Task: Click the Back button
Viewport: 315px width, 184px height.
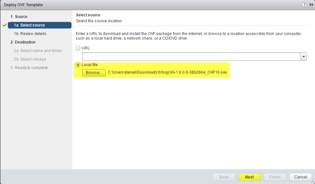Action: [224, 177]
